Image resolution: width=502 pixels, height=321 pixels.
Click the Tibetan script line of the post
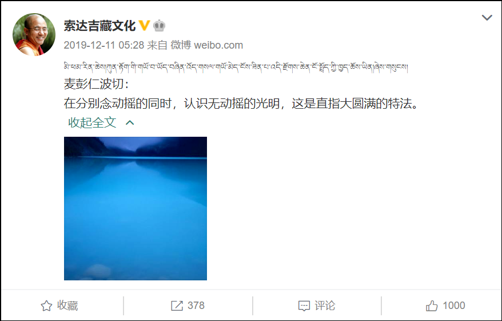pos(236,66)
